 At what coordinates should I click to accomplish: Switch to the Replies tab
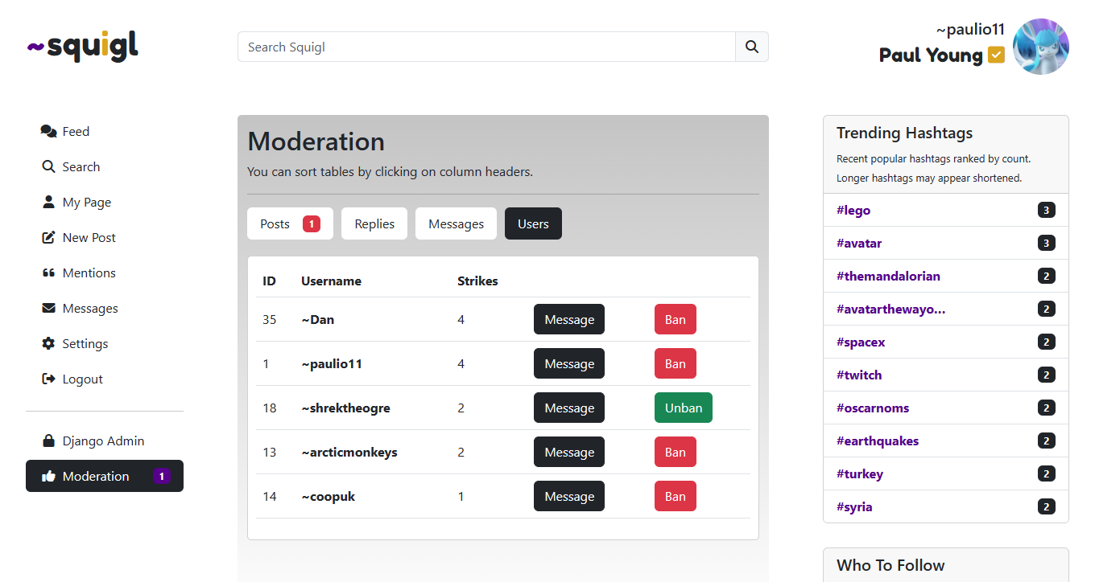(374, 223)
